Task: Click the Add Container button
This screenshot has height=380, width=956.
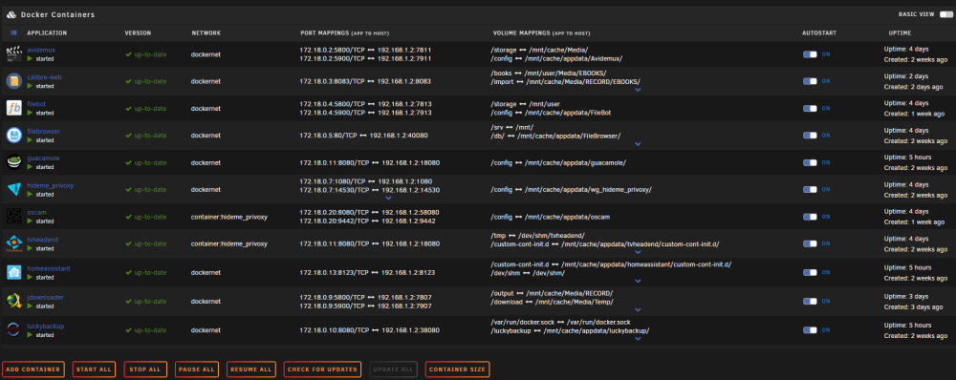Action: [x=33, y=369]
